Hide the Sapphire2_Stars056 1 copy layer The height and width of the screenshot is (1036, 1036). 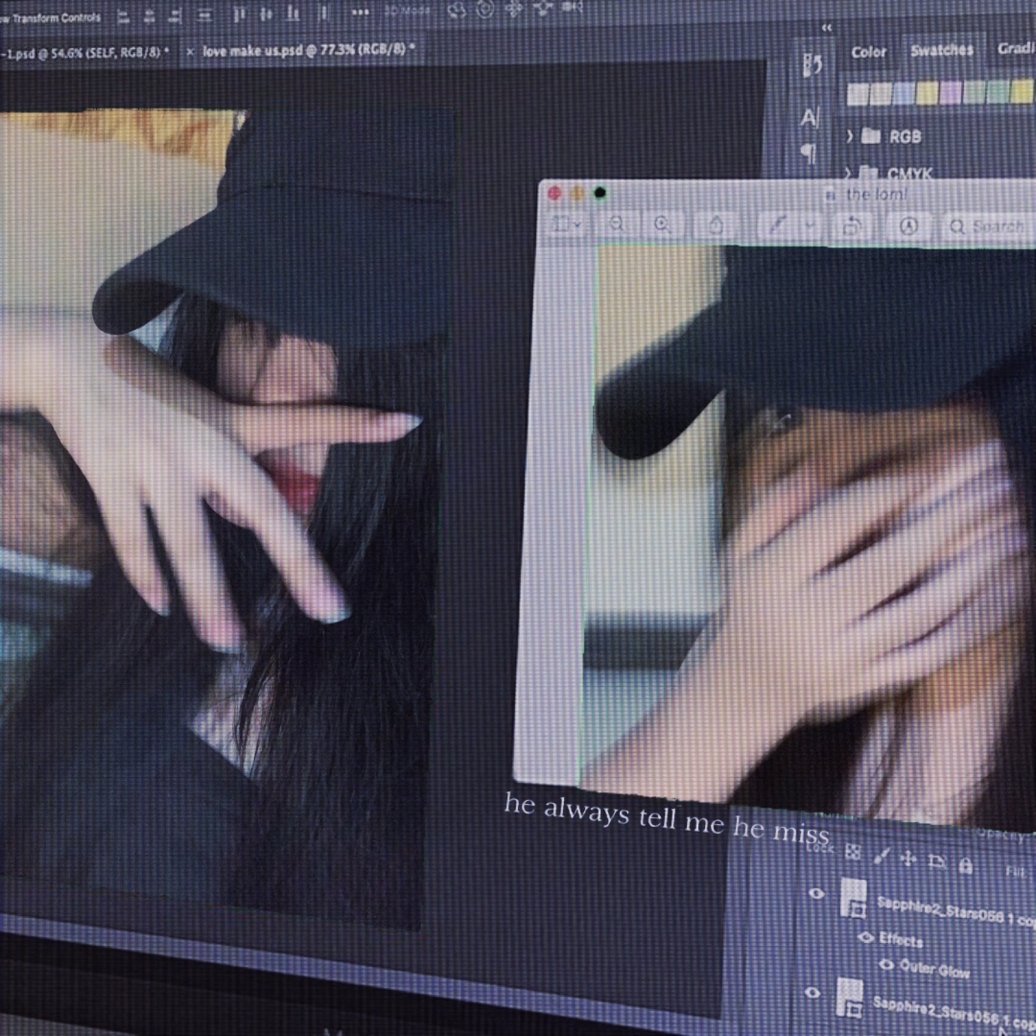[817, 893]
